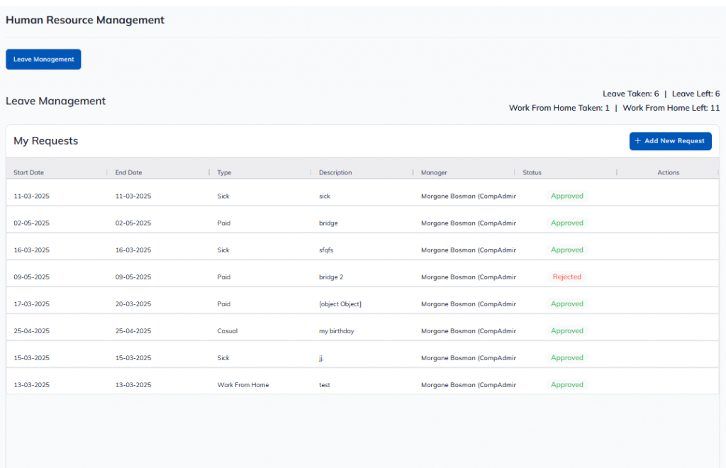Viewport: 726px width, 468px height.
Task: Click end date 20-03-2025 cell
Action: tap(133, 304)
